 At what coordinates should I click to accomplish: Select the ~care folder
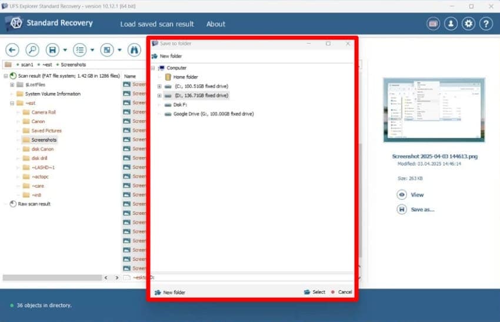[38, 186]
